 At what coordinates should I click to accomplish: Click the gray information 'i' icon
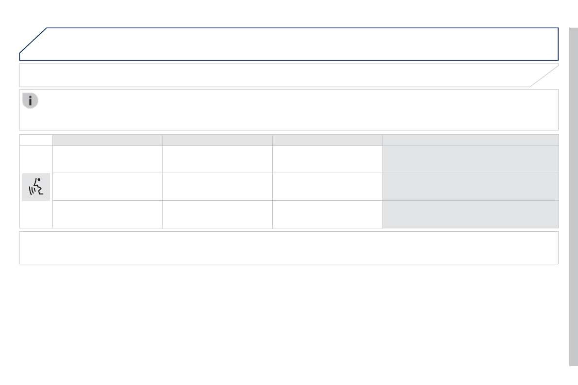(30, 101)
